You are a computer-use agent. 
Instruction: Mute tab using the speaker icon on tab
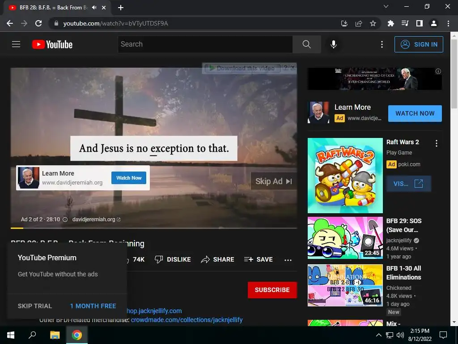pos(94,8)
